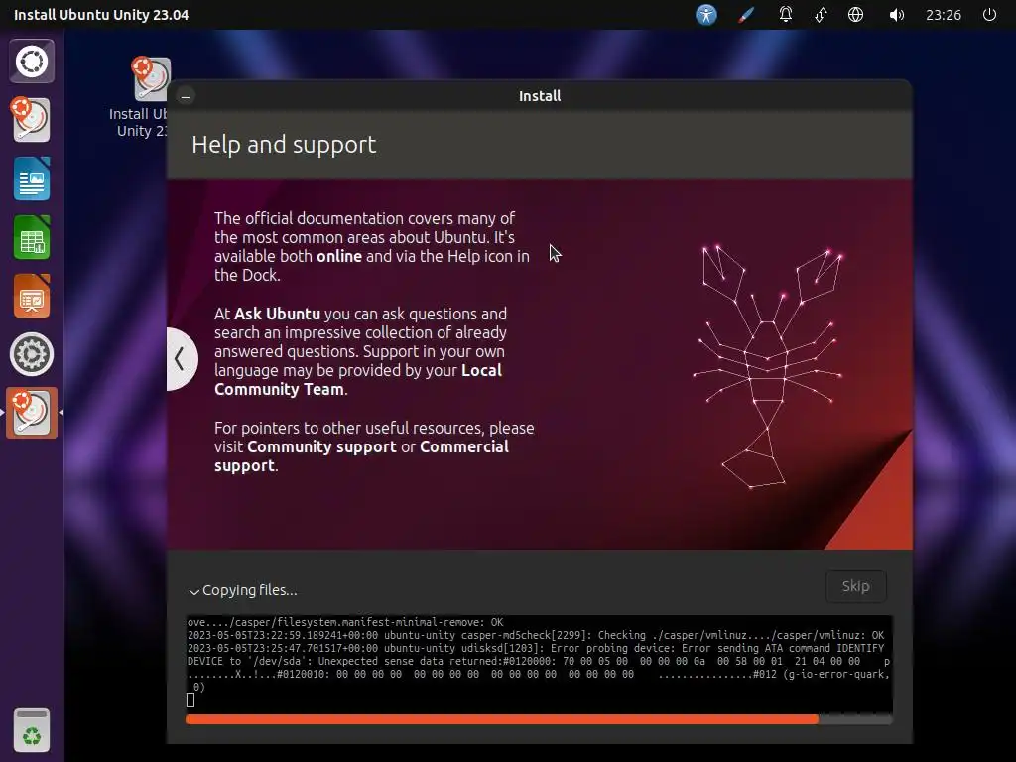Open the accessibility menu in top panel
Screen dimensions: 1016x762
pyautogui.click(x=706, y=14)
